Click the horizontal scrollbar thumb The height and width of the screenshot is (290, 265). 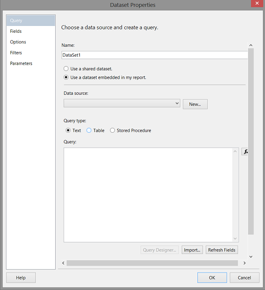coord(152,263)
